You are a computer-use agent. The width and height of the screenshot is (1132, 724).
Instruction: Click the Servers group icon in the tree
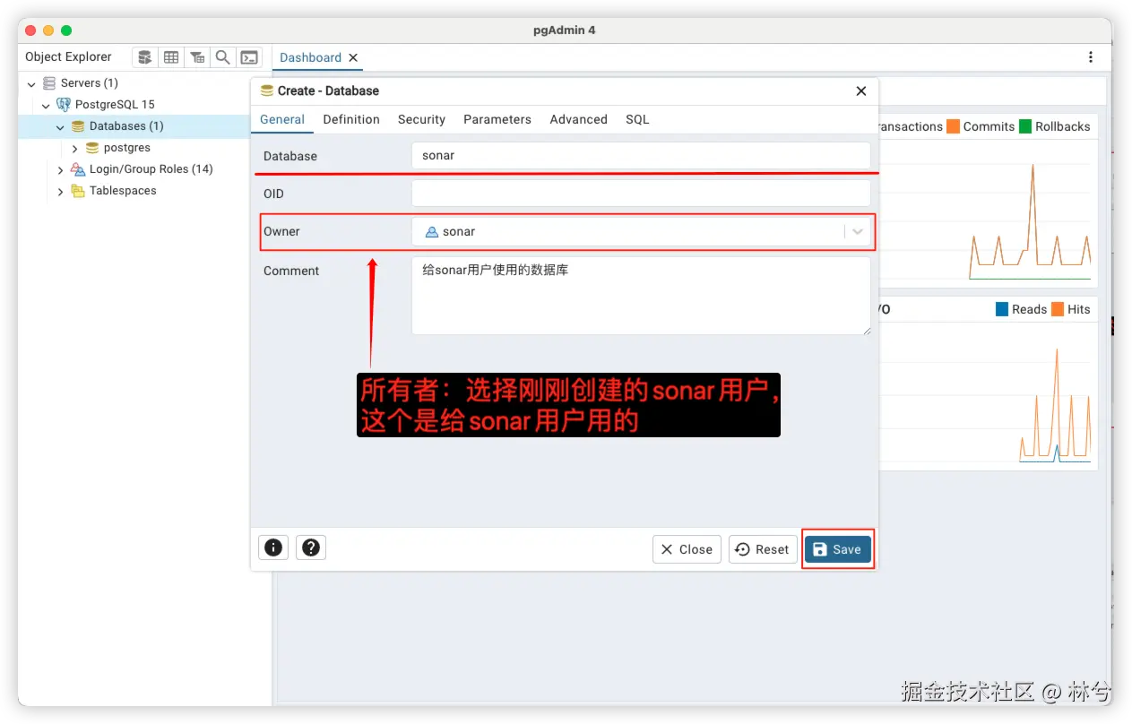(49, 83)
